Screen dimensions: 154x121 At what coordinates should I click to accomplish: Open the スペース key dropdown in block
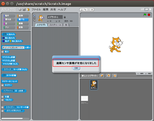tap(12, 69)
